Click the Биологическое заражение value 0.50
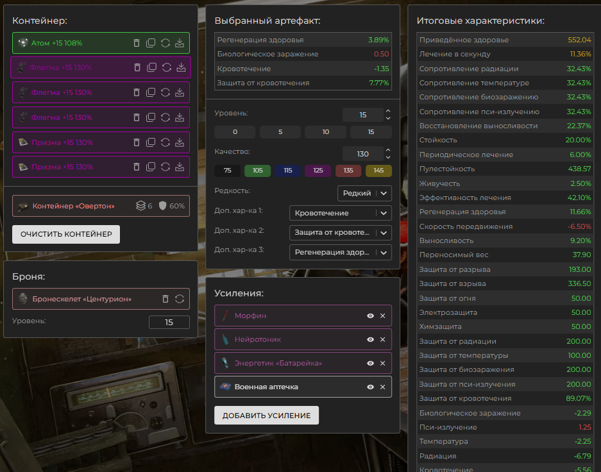601x472 pixels. [x=382, y=54]
